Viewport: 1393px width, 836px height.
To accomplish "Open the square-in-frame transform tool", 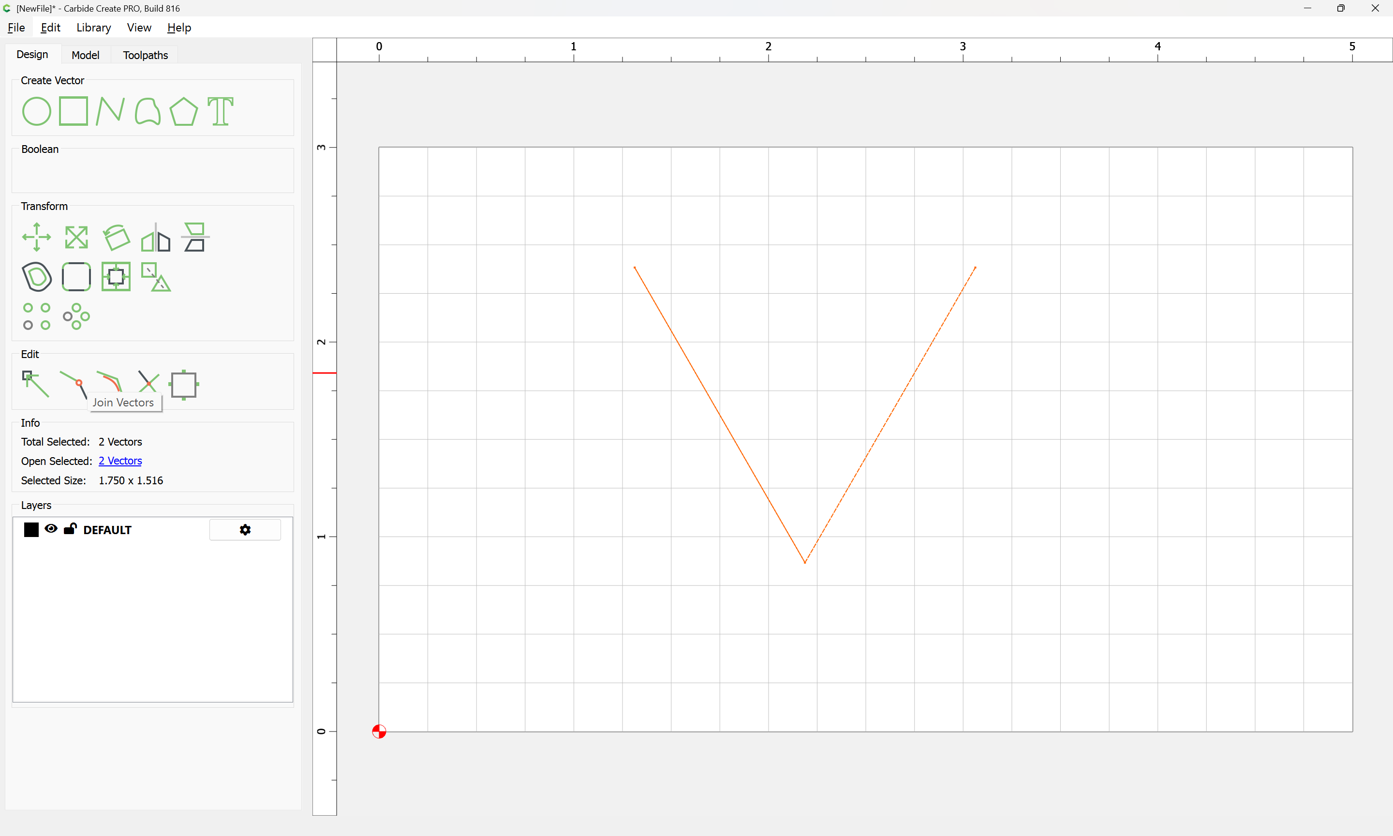I will tap(116, 277).
